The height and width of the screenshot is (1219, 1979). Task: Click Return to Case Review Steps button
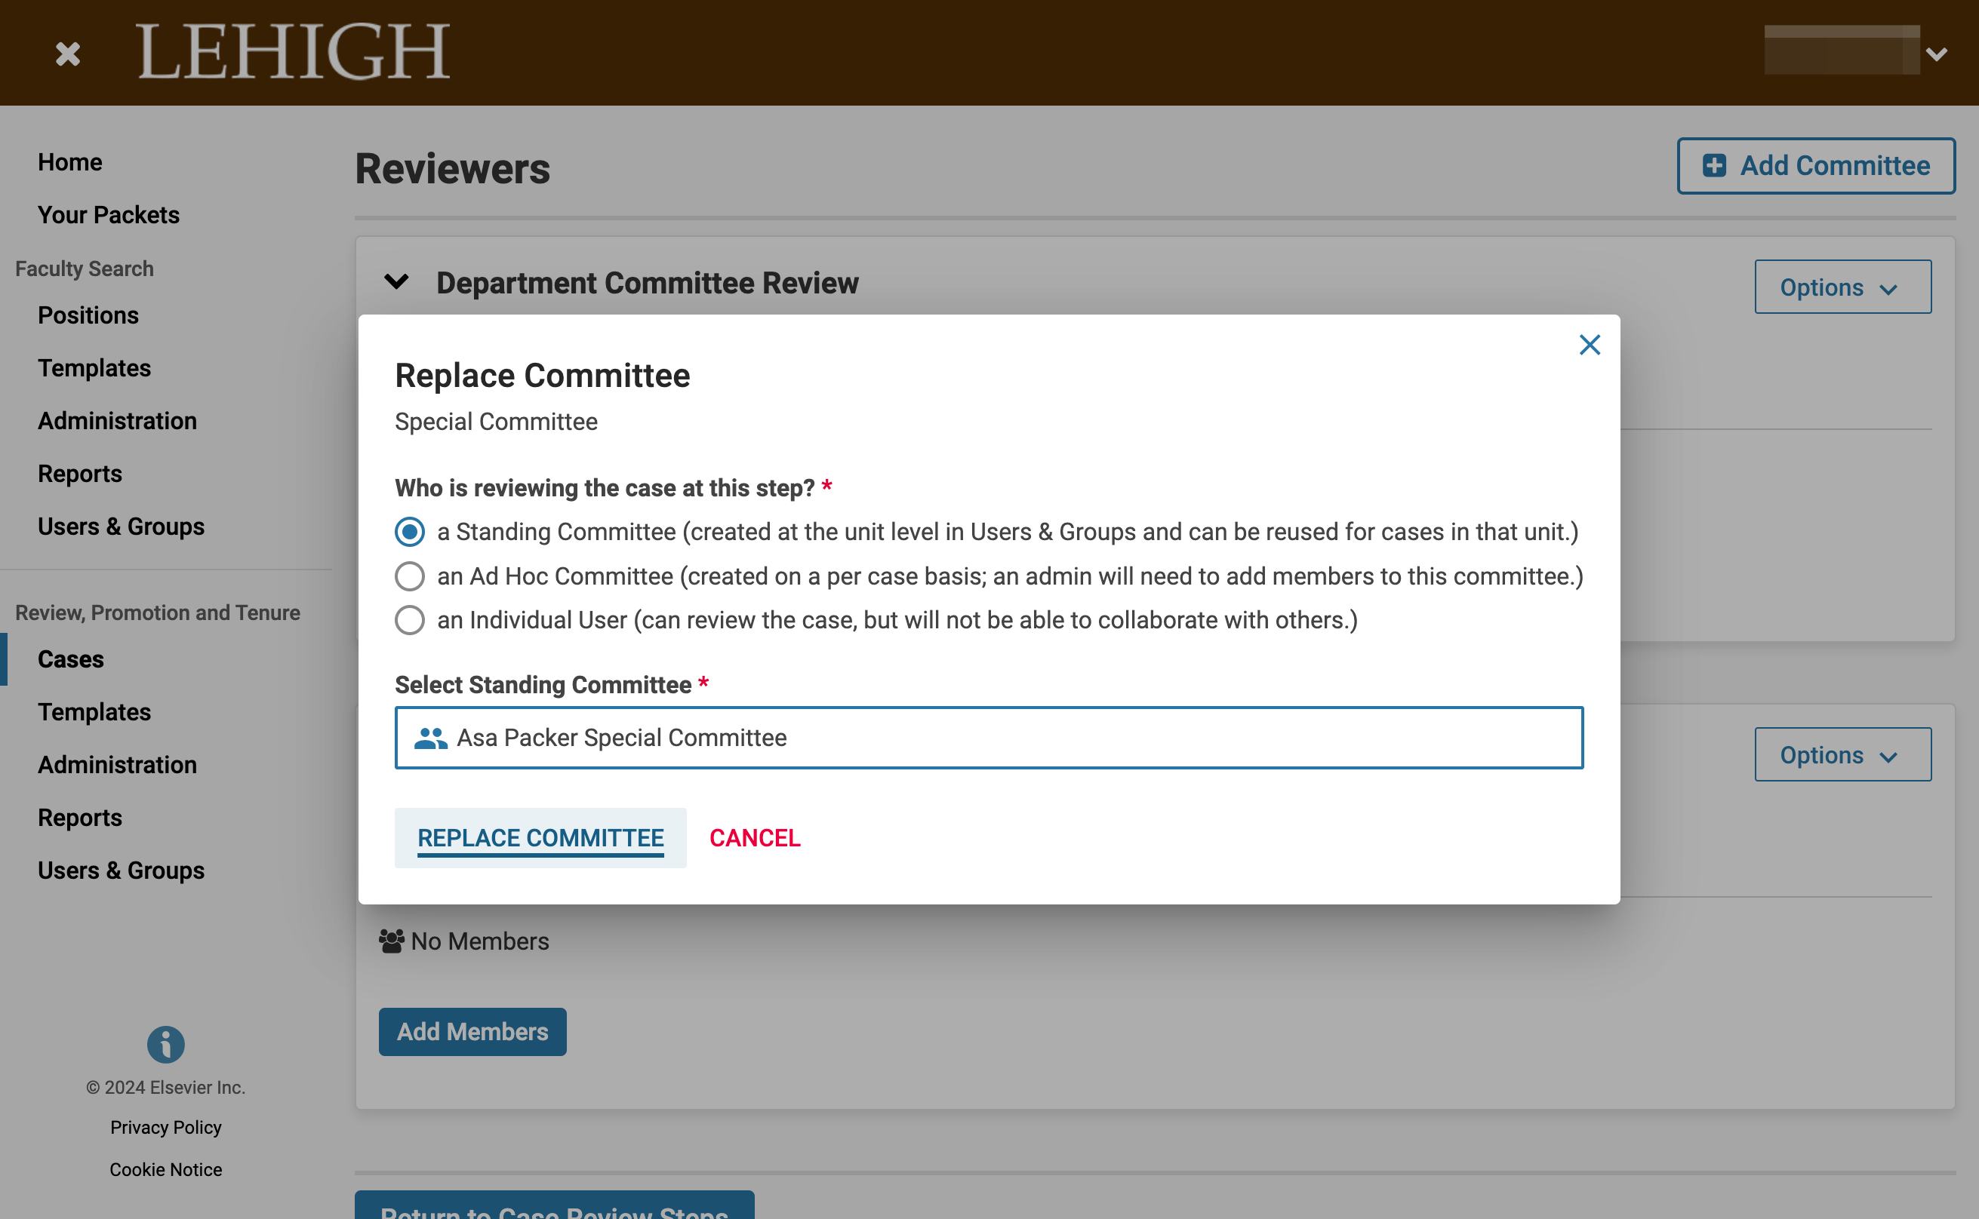pyautogui.click(x=555, y=1206)
